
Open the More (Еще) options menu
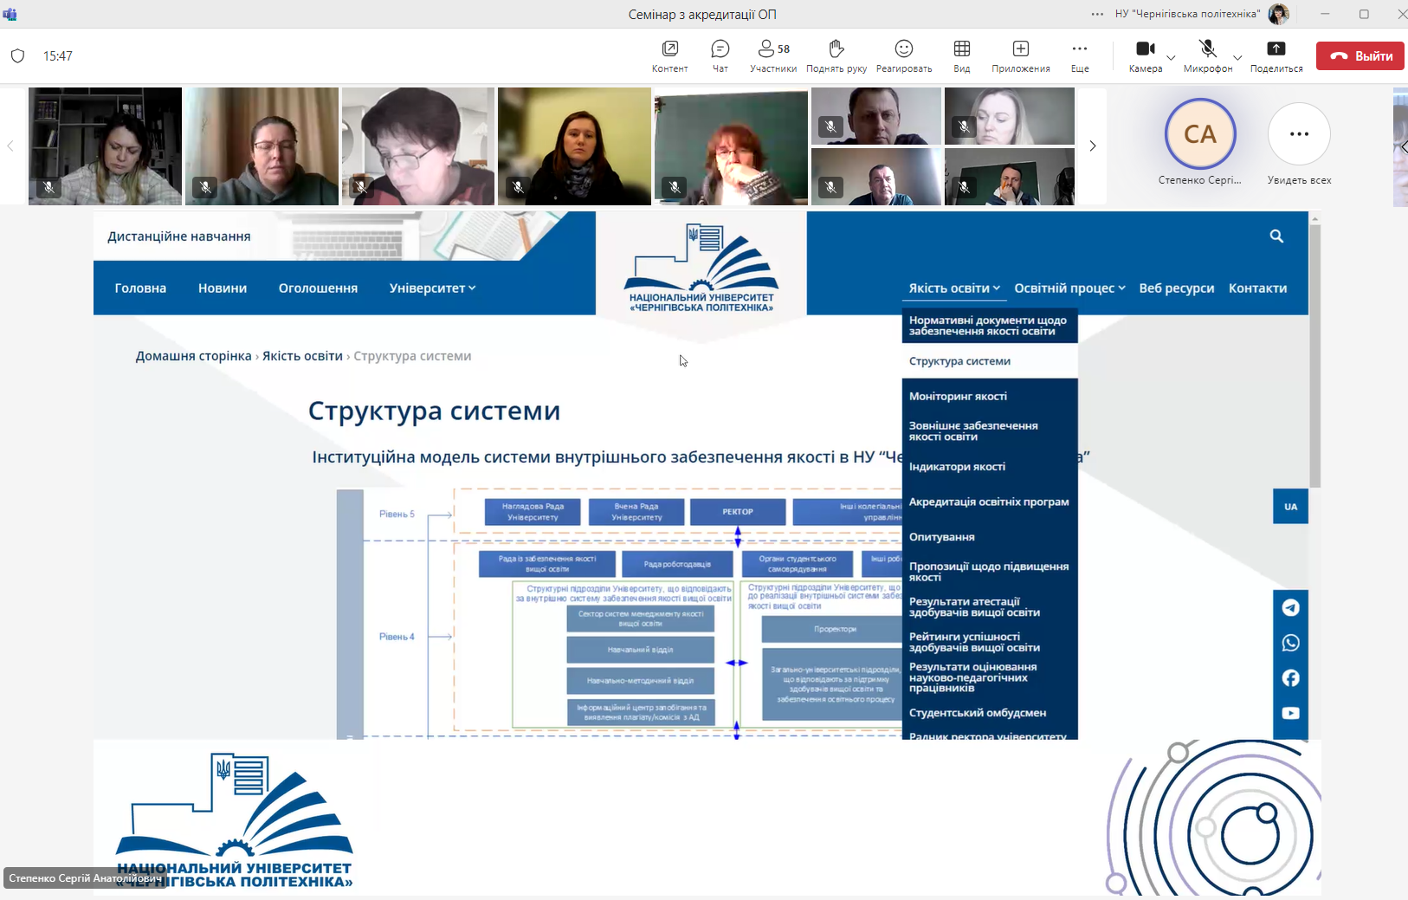point(1079,49)
